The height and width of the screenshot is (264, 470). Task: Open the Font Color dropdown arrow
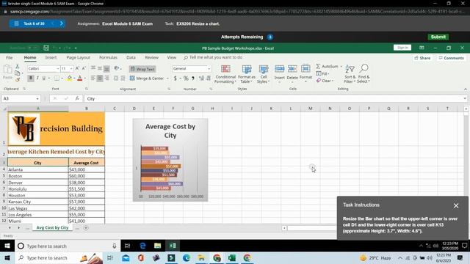tap(85, 78)
